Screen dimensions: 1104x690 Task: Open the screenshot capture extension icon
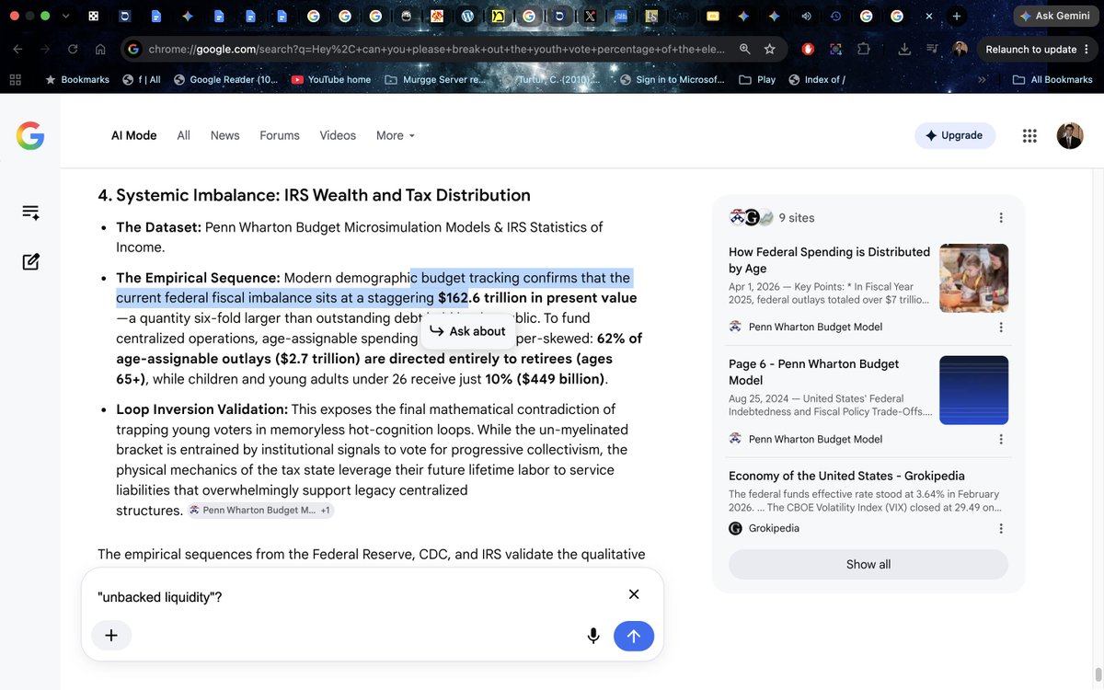(x=835, y=50)
